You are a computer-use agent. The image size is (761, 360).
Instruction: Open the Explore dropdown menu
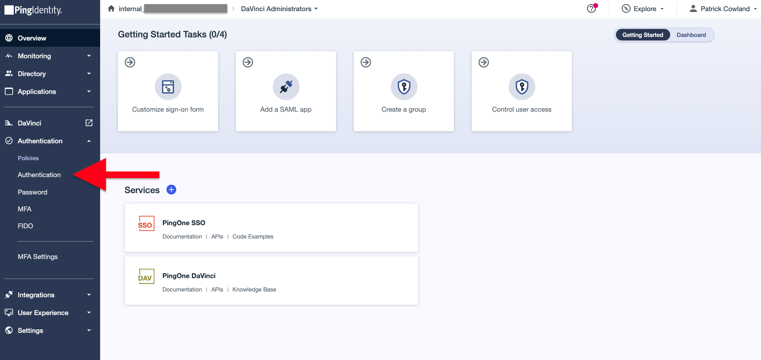643,8
